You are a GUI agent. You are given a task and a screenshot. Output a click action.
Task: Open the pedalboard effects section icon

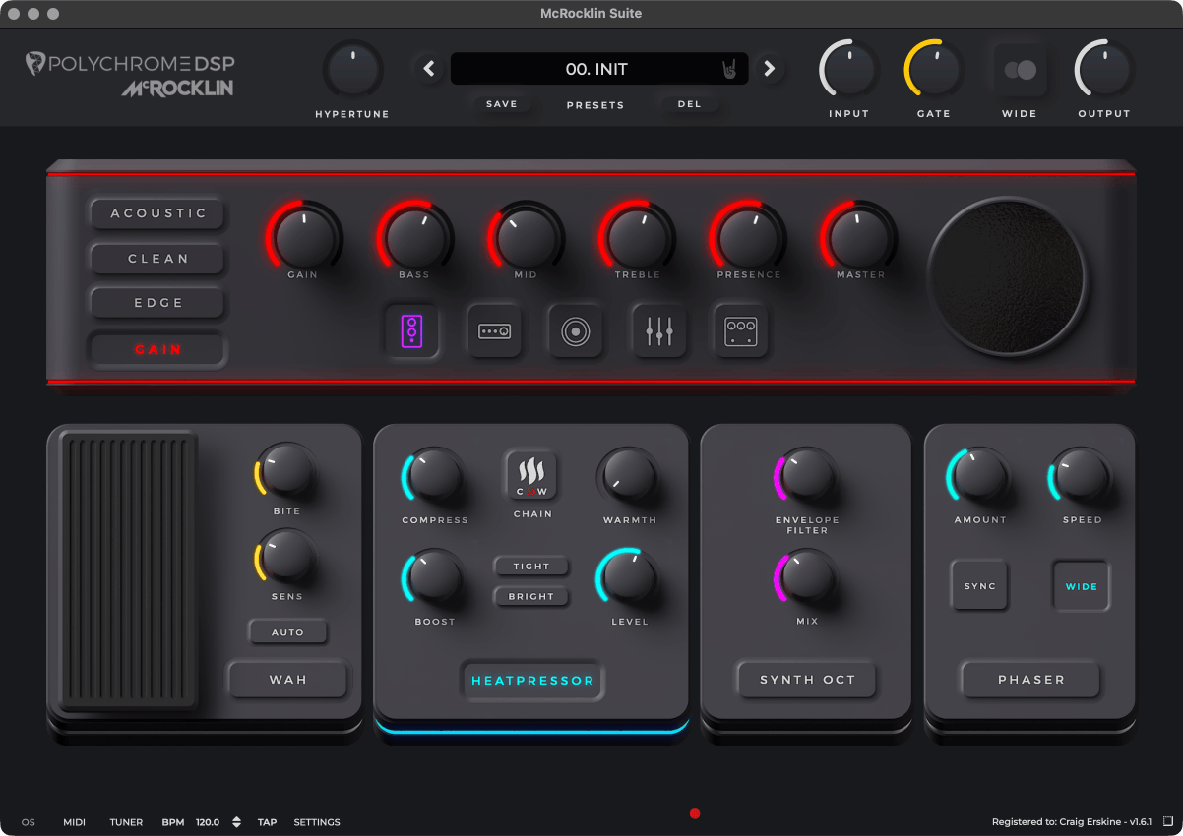[741, 331]
